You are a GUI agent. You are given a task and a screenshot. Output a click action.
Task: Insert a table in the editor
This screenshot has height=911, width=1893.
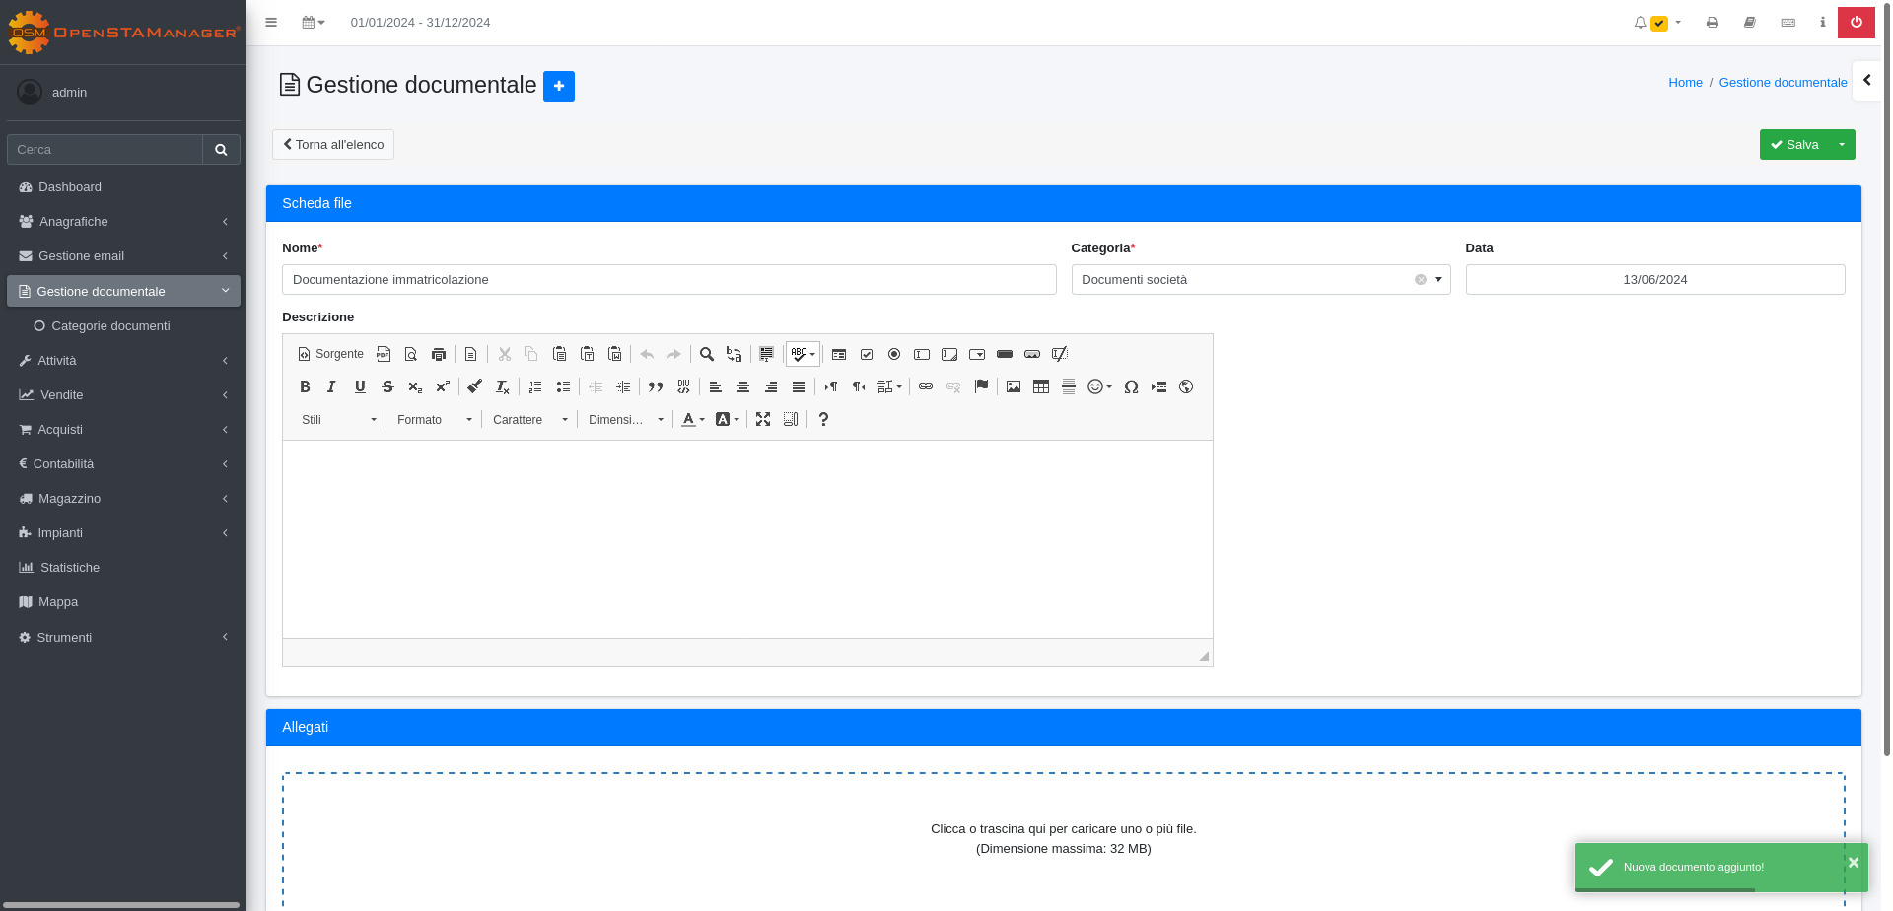pyautogui.click(x=1041, y=386)
